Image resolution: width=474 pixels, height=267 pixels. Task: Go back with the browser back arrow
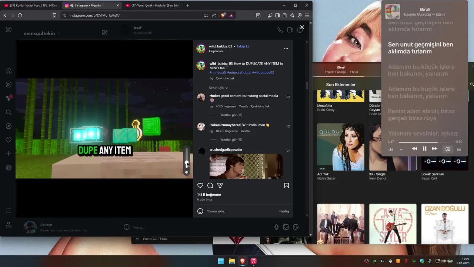(x=5, y=15)
